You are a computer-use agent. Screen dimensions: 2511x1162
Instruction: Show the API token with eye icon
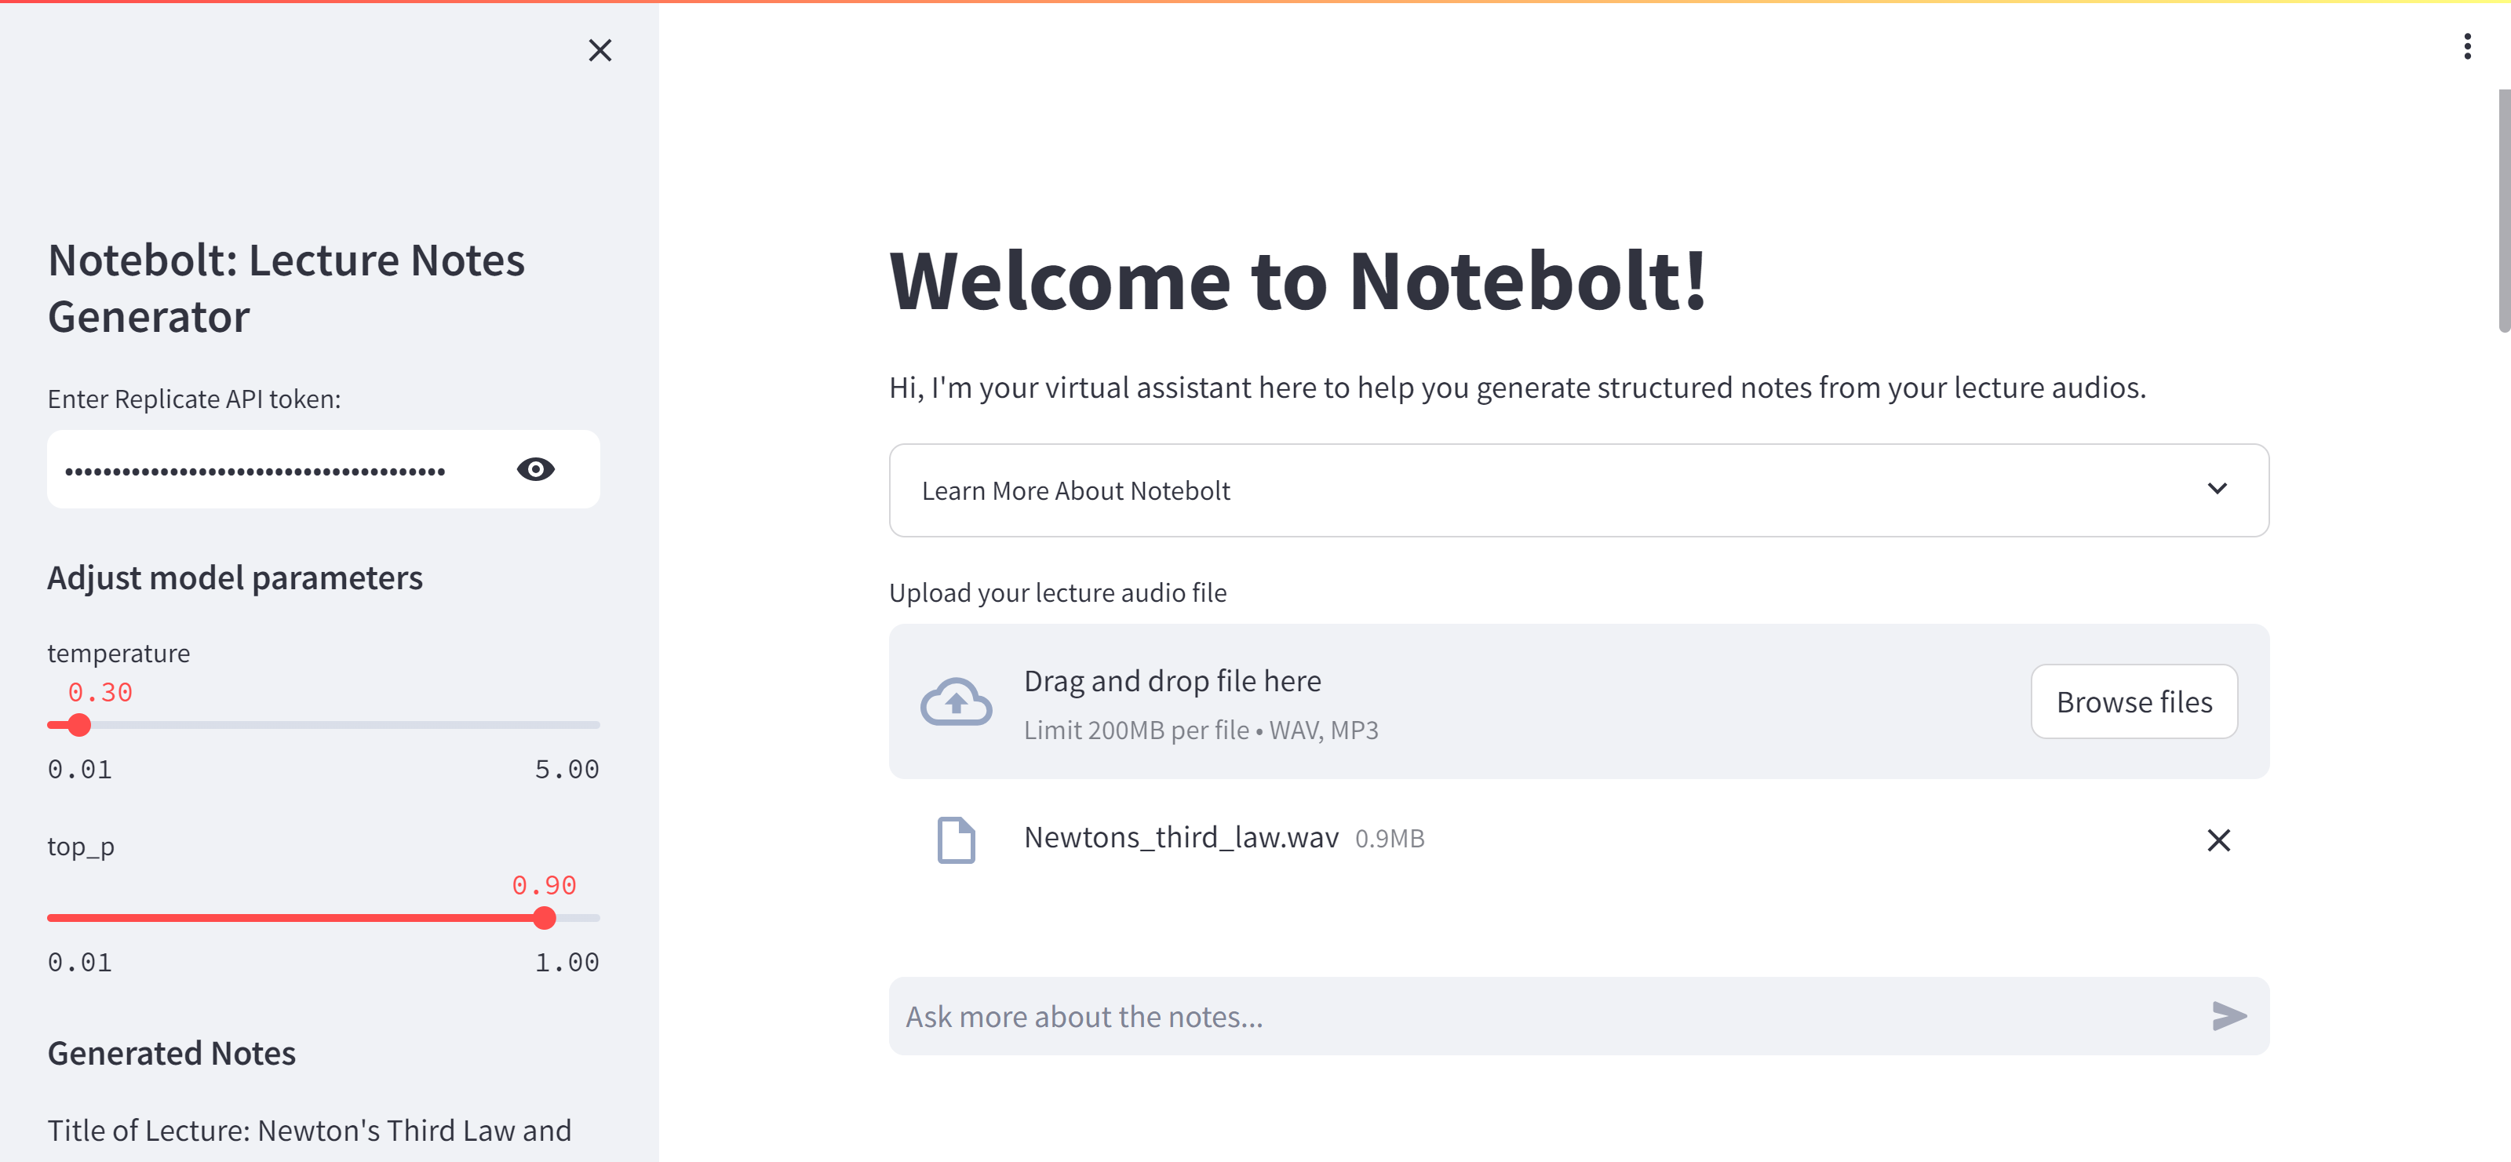coord(535,469)
